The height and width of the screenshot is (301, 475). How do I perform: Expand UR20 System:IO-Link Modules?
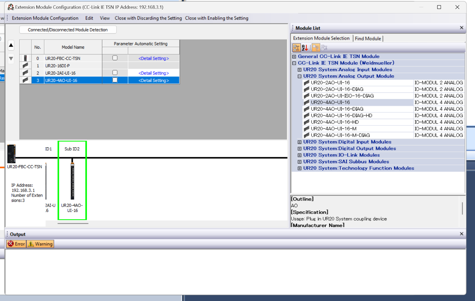[x=300, y=155]
